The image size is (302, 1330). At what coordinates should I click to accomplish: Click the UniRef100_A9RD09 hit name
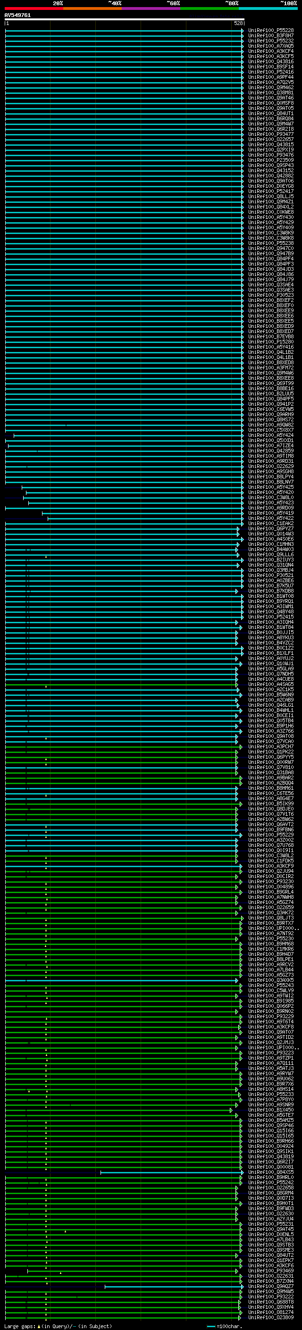pos(270,508)
